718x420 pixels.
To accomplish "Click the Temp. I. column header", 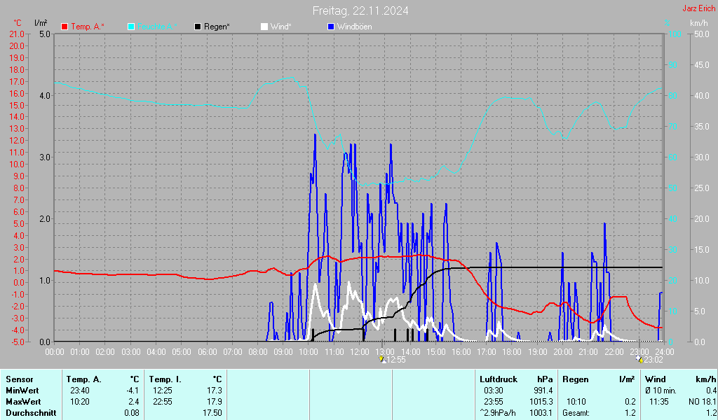I will click(165, 379).
